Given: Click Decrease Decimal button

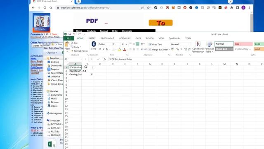Looking at the screenshot, I should click(x=189, y=49).
